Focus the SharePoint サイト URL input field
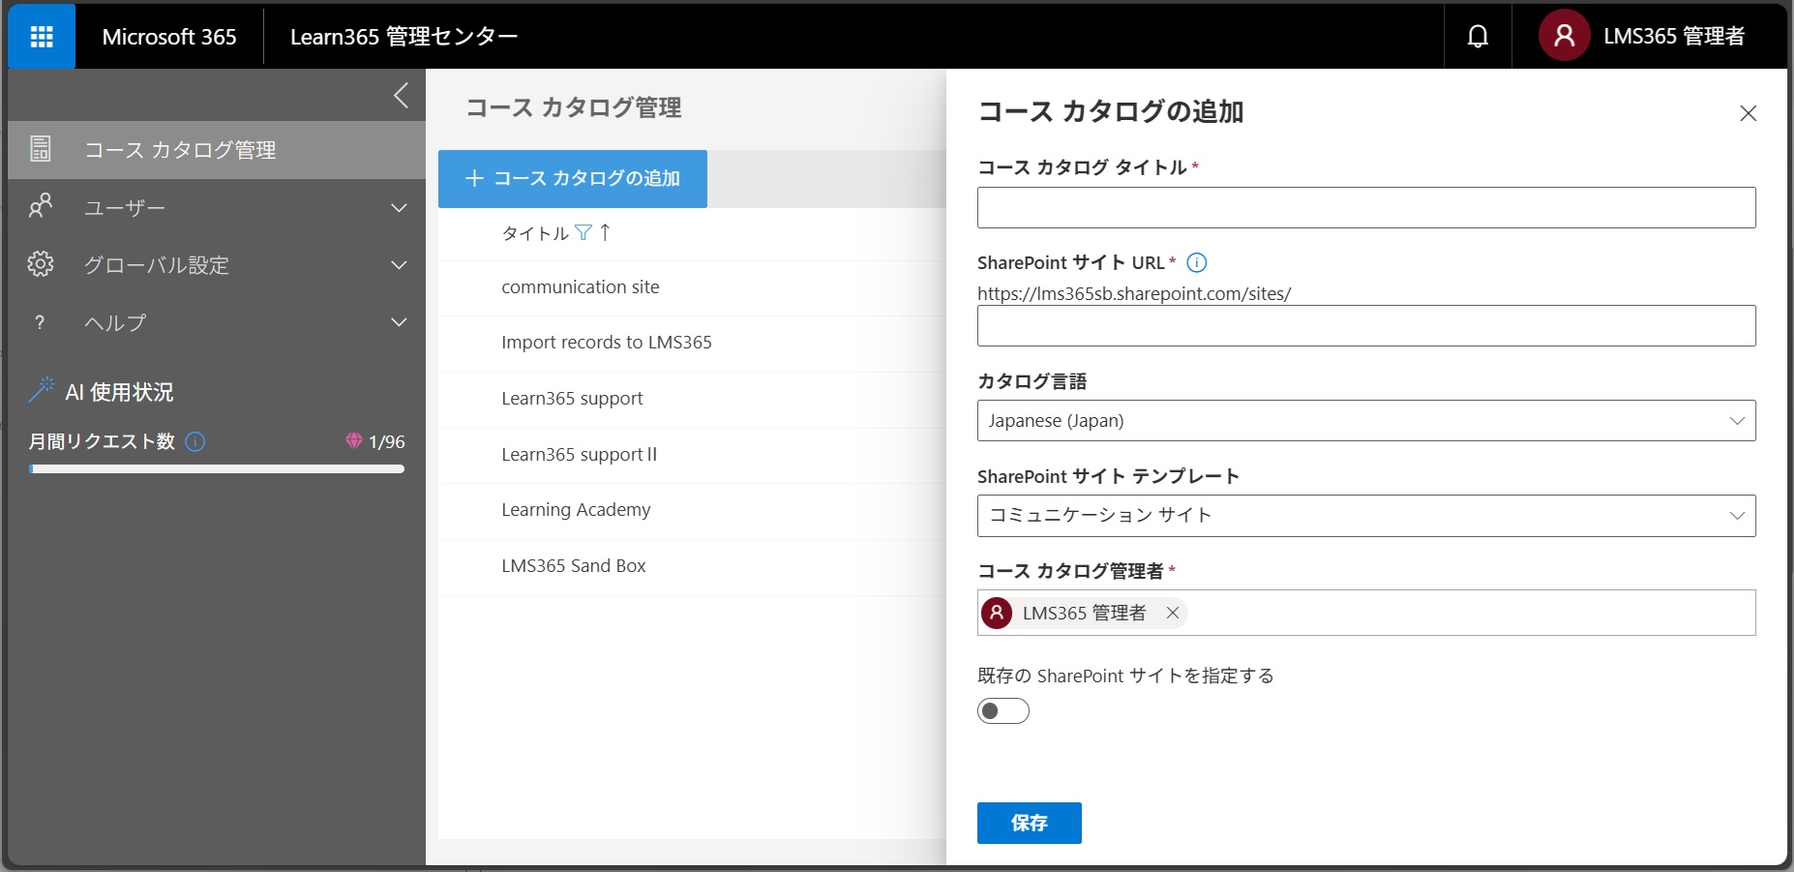This screenshot has width=1794, height=872. click(x=1366, y=326)
